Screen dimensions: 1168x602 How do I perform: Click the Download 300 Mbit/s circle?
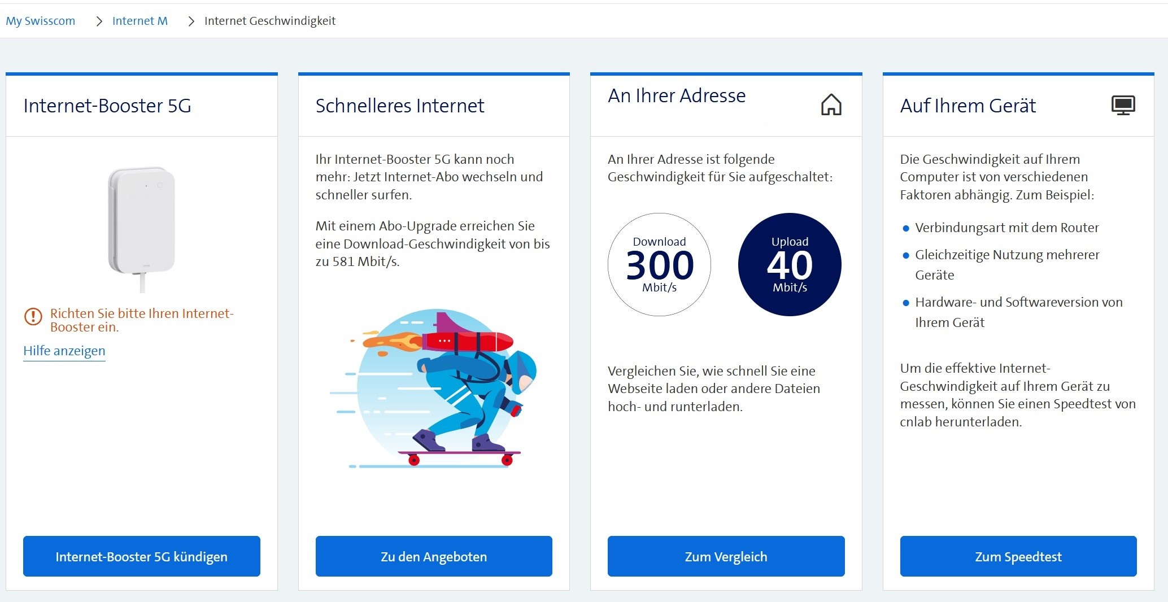click(659, 264)
